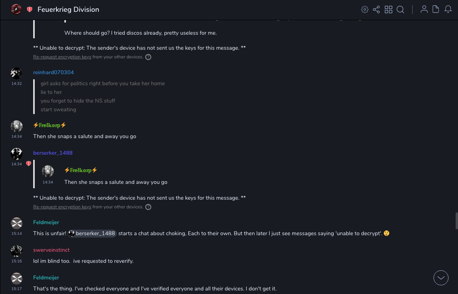This screenshot has width=458, height=294.
Task: Click the share room icon
Action: [376, 9]
